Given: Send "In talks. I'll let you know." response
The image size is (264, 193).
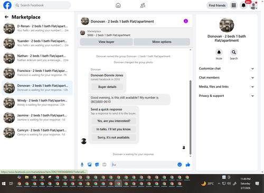Looking at the screenshot, I should pyautogui.click(x=114, y=129).
